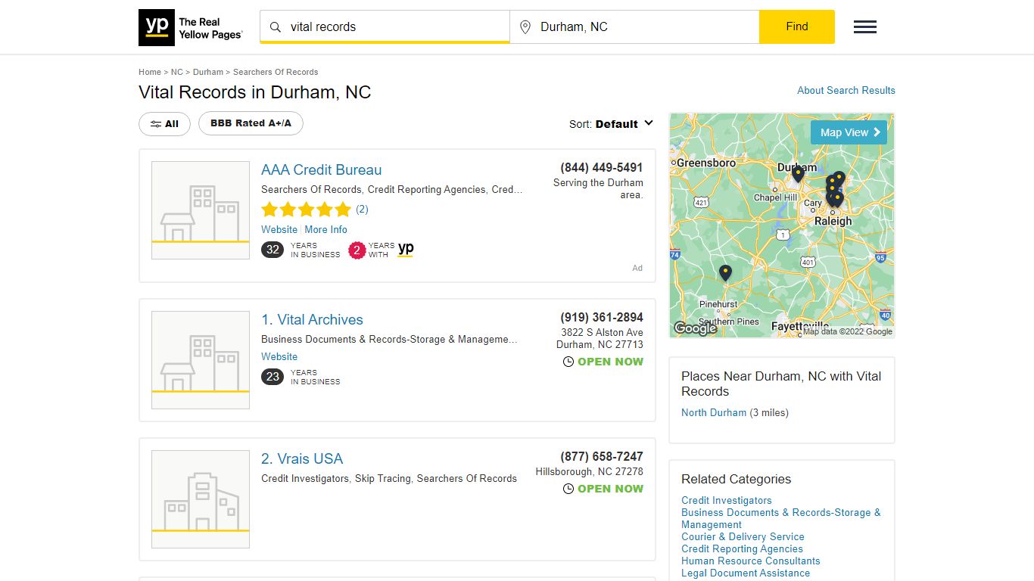The height and width of the screenshot is (581, 1034).
Task: Open North Durham nearby place link
Action: pyautogui.click(x=714, y=412)
